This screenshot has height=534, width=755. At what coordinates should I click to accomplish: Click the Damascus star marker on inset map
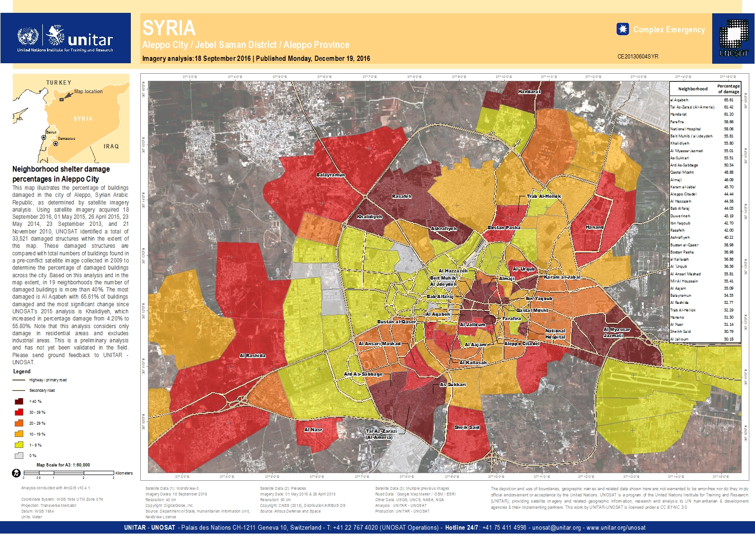[x=56, y=144]
